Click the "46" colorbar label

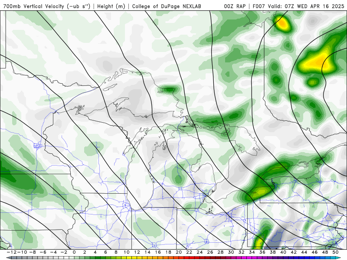tap(314, 252)
